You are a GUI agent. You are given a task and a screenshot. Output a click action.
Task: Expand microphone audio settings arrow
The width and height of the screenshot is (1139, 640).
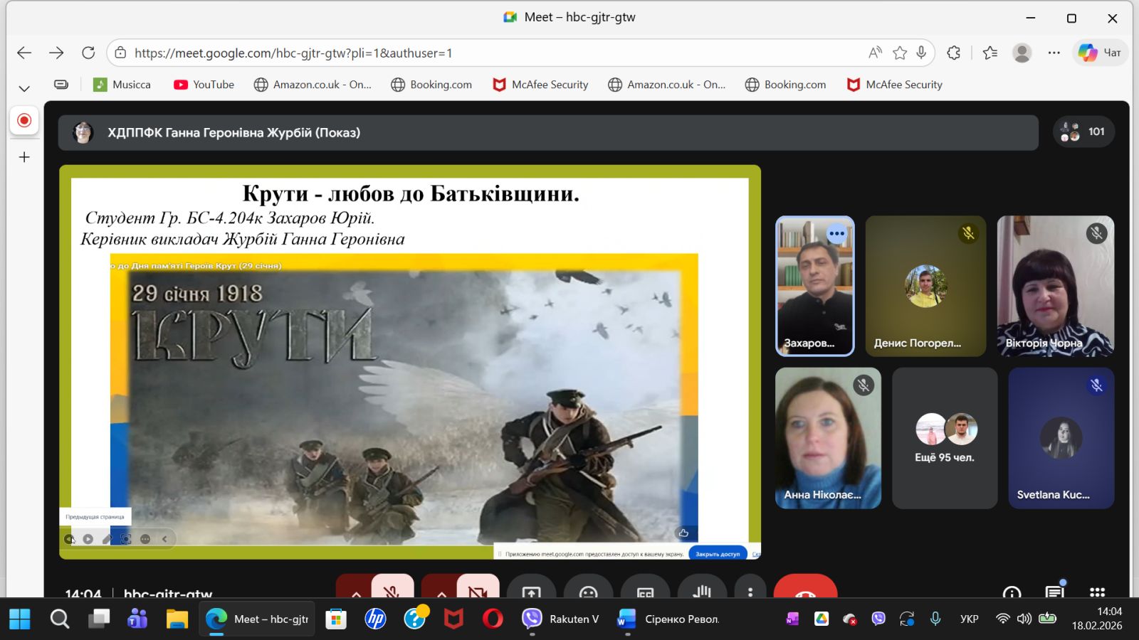click(356, 591)
